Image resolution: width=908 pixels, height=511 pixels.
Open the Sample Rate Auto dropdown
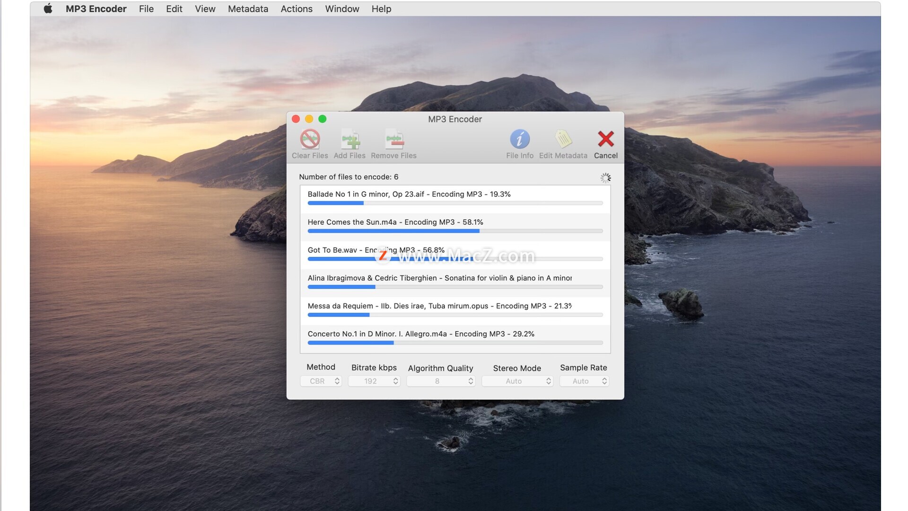[584, 381]
